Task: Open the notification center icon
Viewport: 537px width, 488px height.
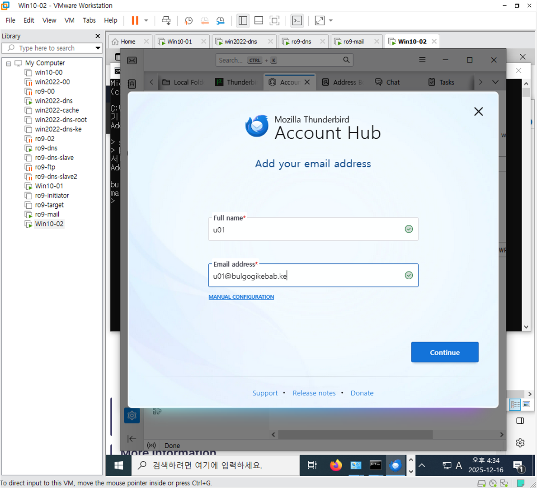Action: (x=519, y=466)
